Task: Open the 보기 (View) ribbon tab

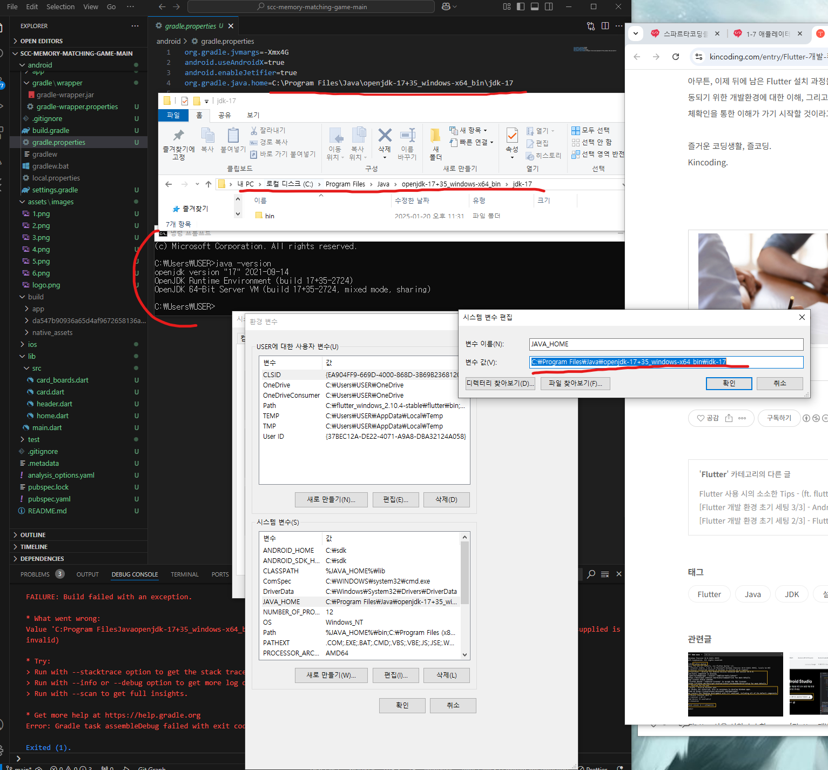Action: pyautogui.click(x=253, y=115)
